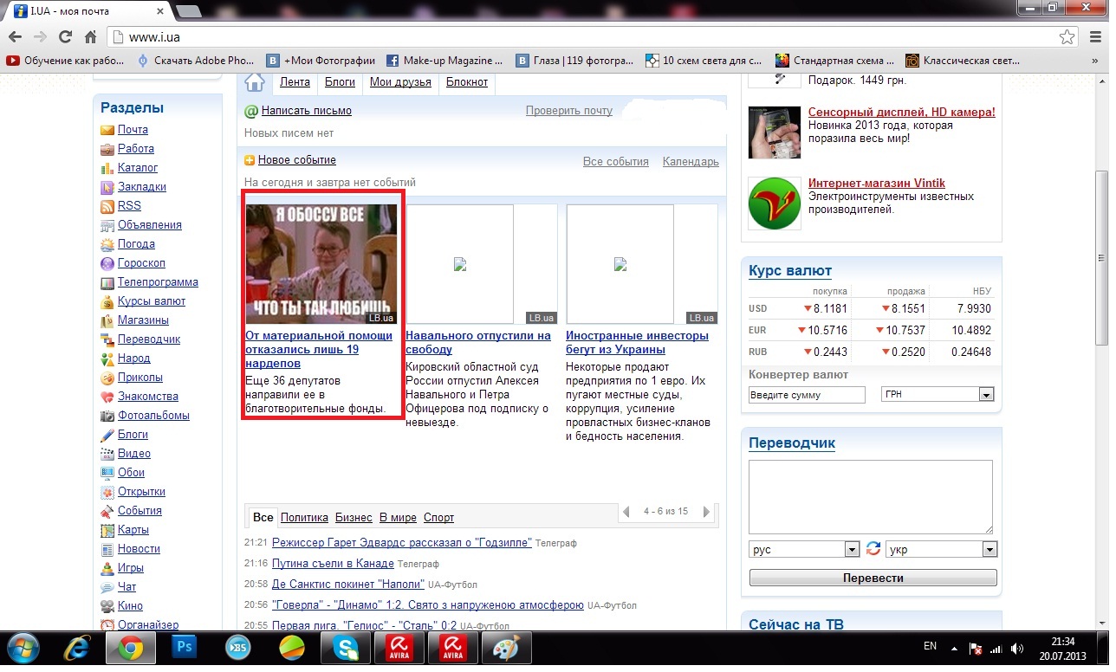
Task: Click the Chrome reload page icon
Action: tap(65, 37)
